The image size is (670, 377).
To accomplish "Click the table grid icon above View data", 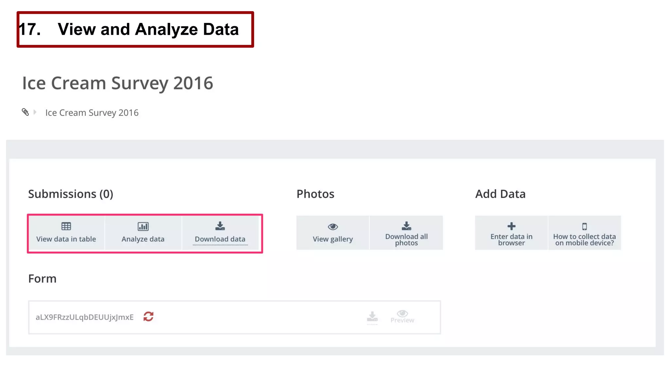I will click(x=66, y=226).
